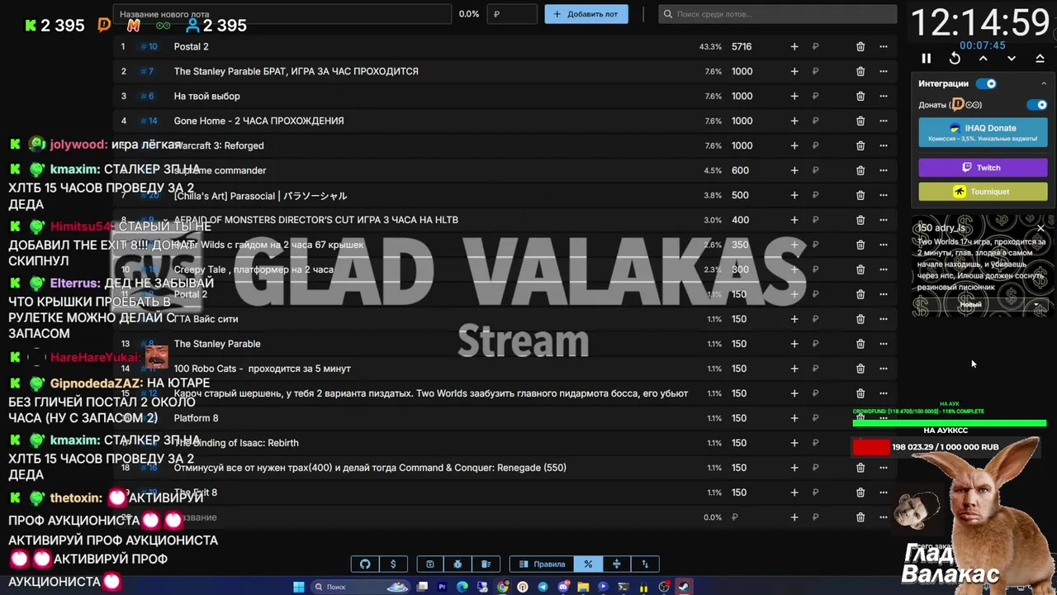This screenshot has height=595, width=1057.
Task: Open more options for 100 Robo Cats
Action: point(884,369)
